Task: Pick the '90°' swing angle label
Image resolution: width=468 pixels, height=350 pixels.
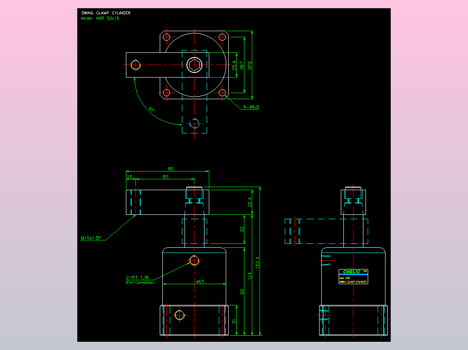Action: click(x=152, y=109)
